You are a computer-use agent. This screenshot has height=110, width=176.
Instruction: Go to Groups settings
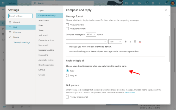coord(49,75)
